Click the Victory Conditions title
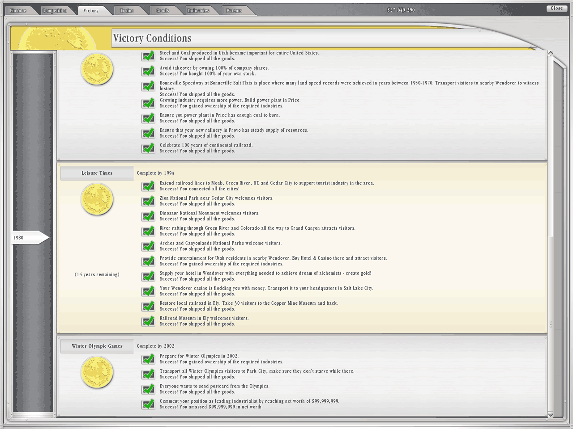The width and height of the screenshot is (573, 429). point(152,38)
